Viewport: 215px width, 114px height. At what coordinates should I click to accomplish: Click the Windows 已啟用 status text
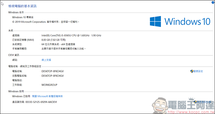pyautogui.click(x=21, y=96)
